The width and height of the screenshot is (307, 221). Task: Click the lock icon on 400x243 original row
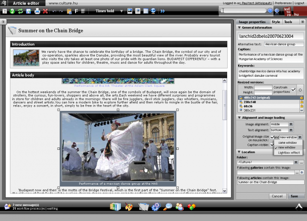pos(301,98)
